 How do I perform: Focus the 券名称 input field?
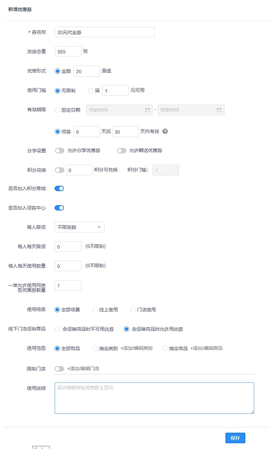pyautogui.click(x=104, y=32)
